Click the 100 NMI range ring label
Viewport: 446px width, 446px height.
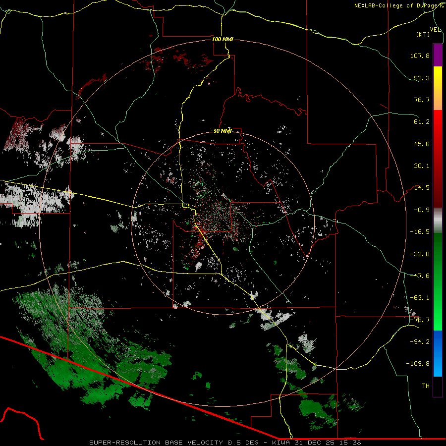[223, 39]
